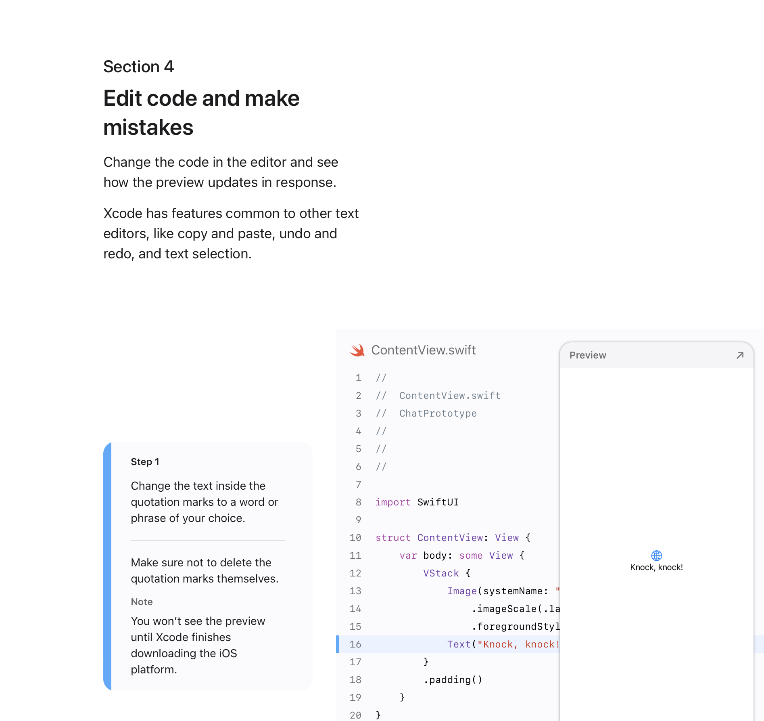Click 'Knock, knock!' text in preview
764x721 pixels.
click(657, 567)
